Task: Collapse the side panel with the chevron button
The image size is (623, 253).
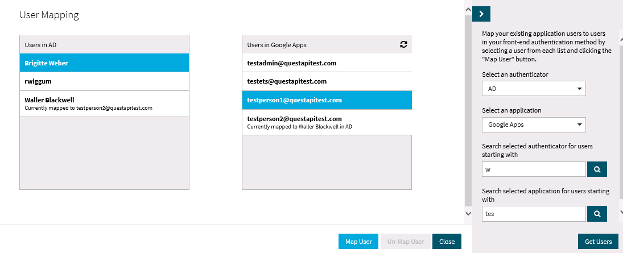Action: (481, 14)
